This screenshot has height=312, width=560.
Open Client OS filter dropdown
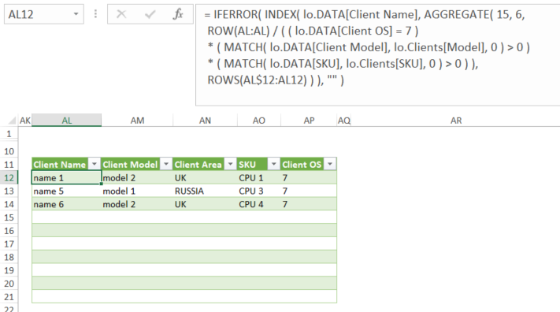pyautogui.click(x=330, y=165)
